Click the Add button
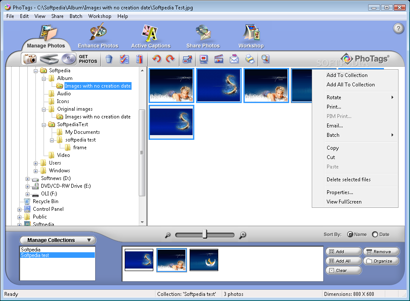 [x=343, y=251]
